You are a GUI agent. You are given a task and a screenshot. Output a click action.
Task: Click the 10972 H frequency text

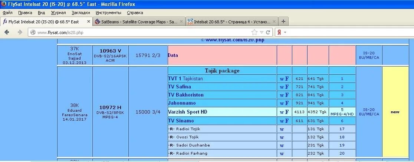point(110,107)
